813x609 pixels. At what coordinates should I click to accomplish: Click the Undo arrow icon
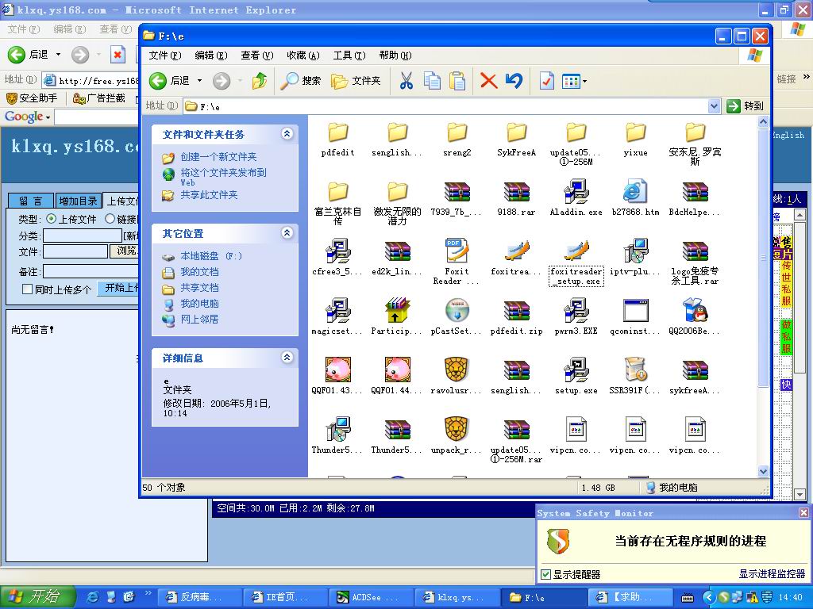tap(514, 81)
